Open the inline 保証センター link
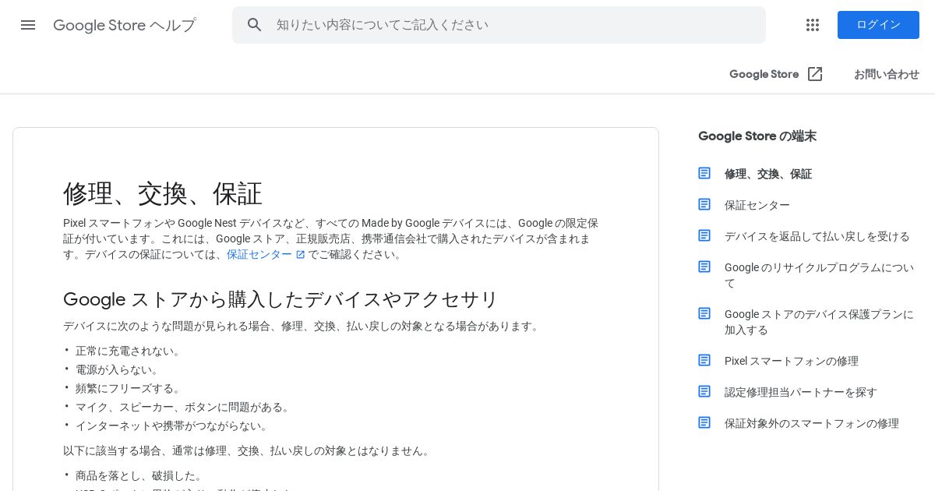 tap(259, 255)
